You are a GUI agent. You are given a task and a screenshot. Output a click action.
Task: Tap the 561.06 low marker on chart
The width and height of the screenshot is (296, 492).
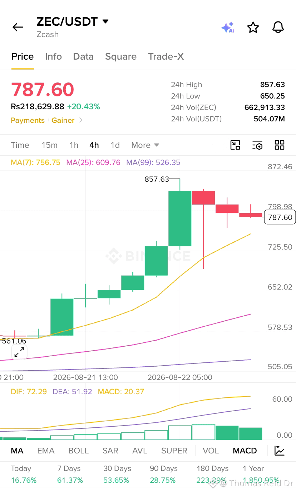[14, 341]
